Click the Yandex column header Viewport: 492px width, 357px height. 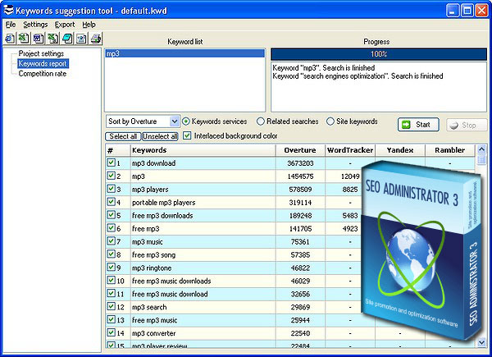point(400,150)
